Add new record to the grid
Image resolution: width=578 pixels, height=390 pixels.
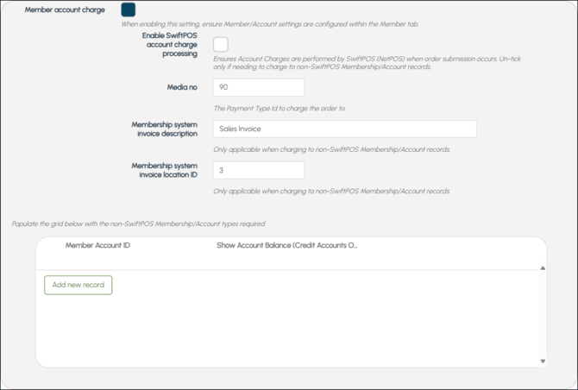(79, 285)
